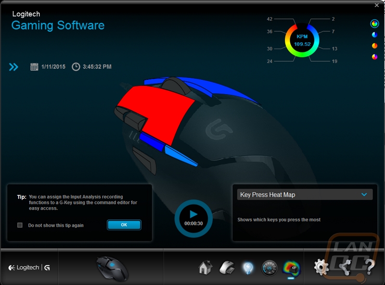
Task: Click the time text 3:45:32 PM
Action: point(97,67)
